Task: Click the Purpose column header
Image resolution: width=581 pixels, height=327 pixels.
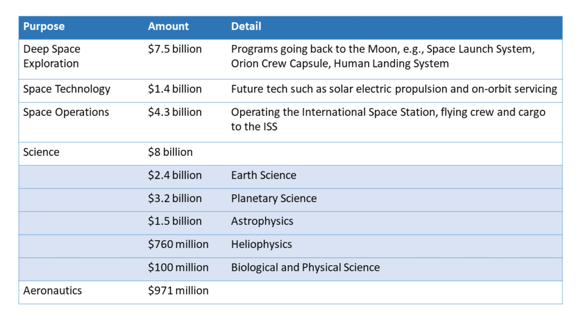Action: coord(44,27)
